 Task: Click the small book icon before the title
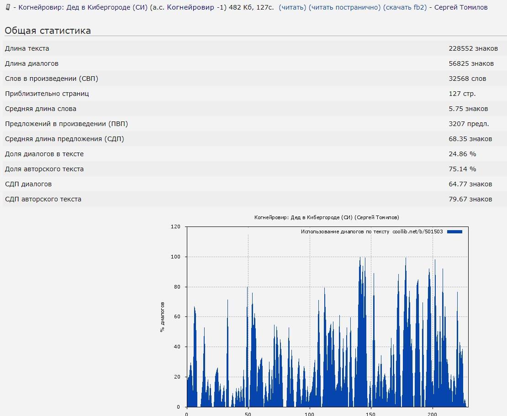[x=8, y=7]
